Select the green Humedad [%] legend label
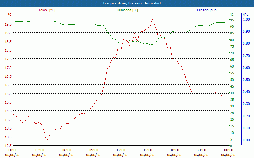254x158 pixels. pyautogui.click(x=128, y=10)
